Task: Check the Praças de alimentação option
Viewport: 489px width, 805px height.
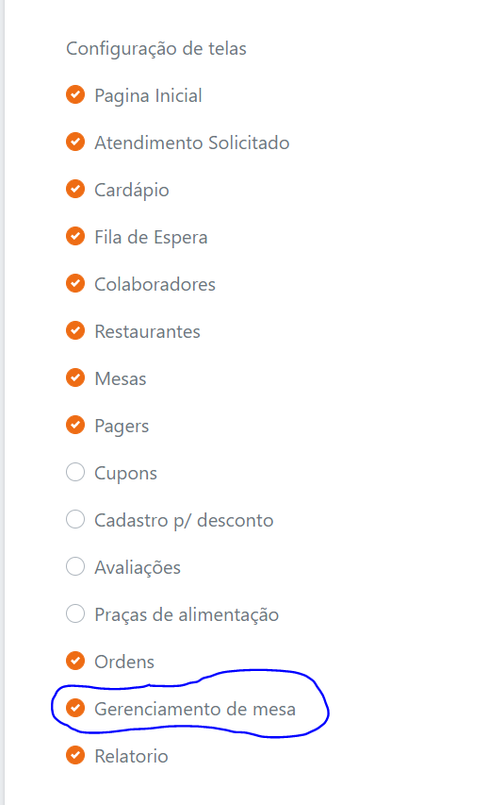Action: [75, 613]
